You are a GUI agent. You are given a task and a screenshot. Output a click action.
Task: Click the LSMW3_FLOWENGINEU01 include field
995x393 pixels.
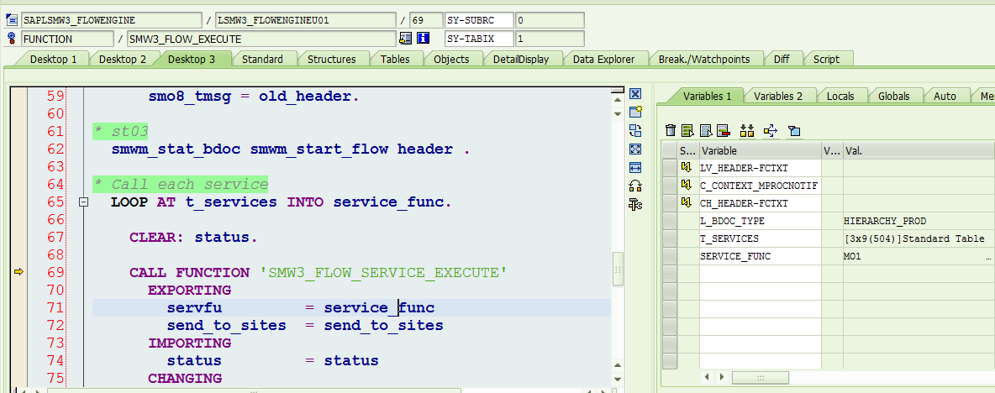coord(306,20)
